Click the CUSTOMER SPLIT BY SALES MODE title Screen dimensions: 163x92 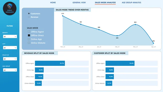pos(110,53)
